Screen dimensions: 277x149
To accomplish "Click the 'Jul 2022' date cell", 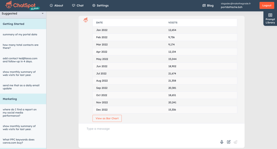I will 101,74.
